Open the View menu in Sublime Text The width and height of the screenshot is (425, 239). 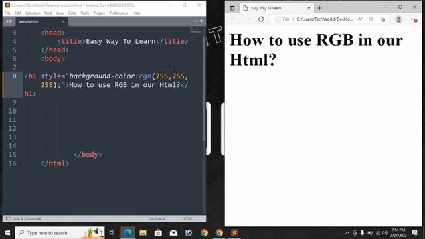point(60,13)
